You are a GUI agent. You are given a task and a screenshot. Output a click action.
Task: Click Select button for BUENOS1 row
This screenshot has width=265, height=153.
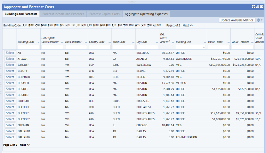click(x=10, y=113)
